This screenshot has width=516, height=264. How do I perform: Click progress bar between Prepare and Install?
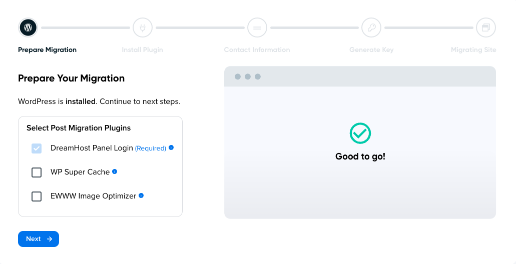click(x=86, y=28)
